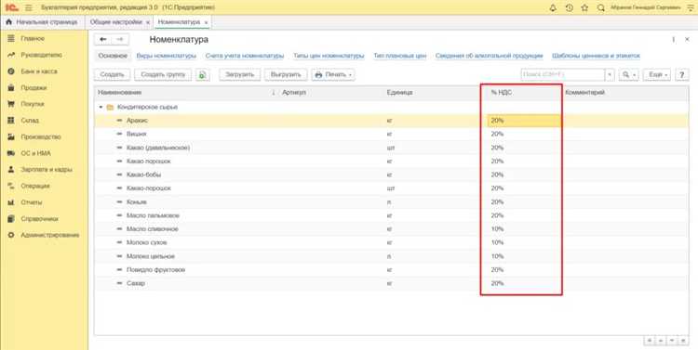Open the Виды номенклатуры link
This screenshot has width=698, height=350.
[x=166, y=56]
